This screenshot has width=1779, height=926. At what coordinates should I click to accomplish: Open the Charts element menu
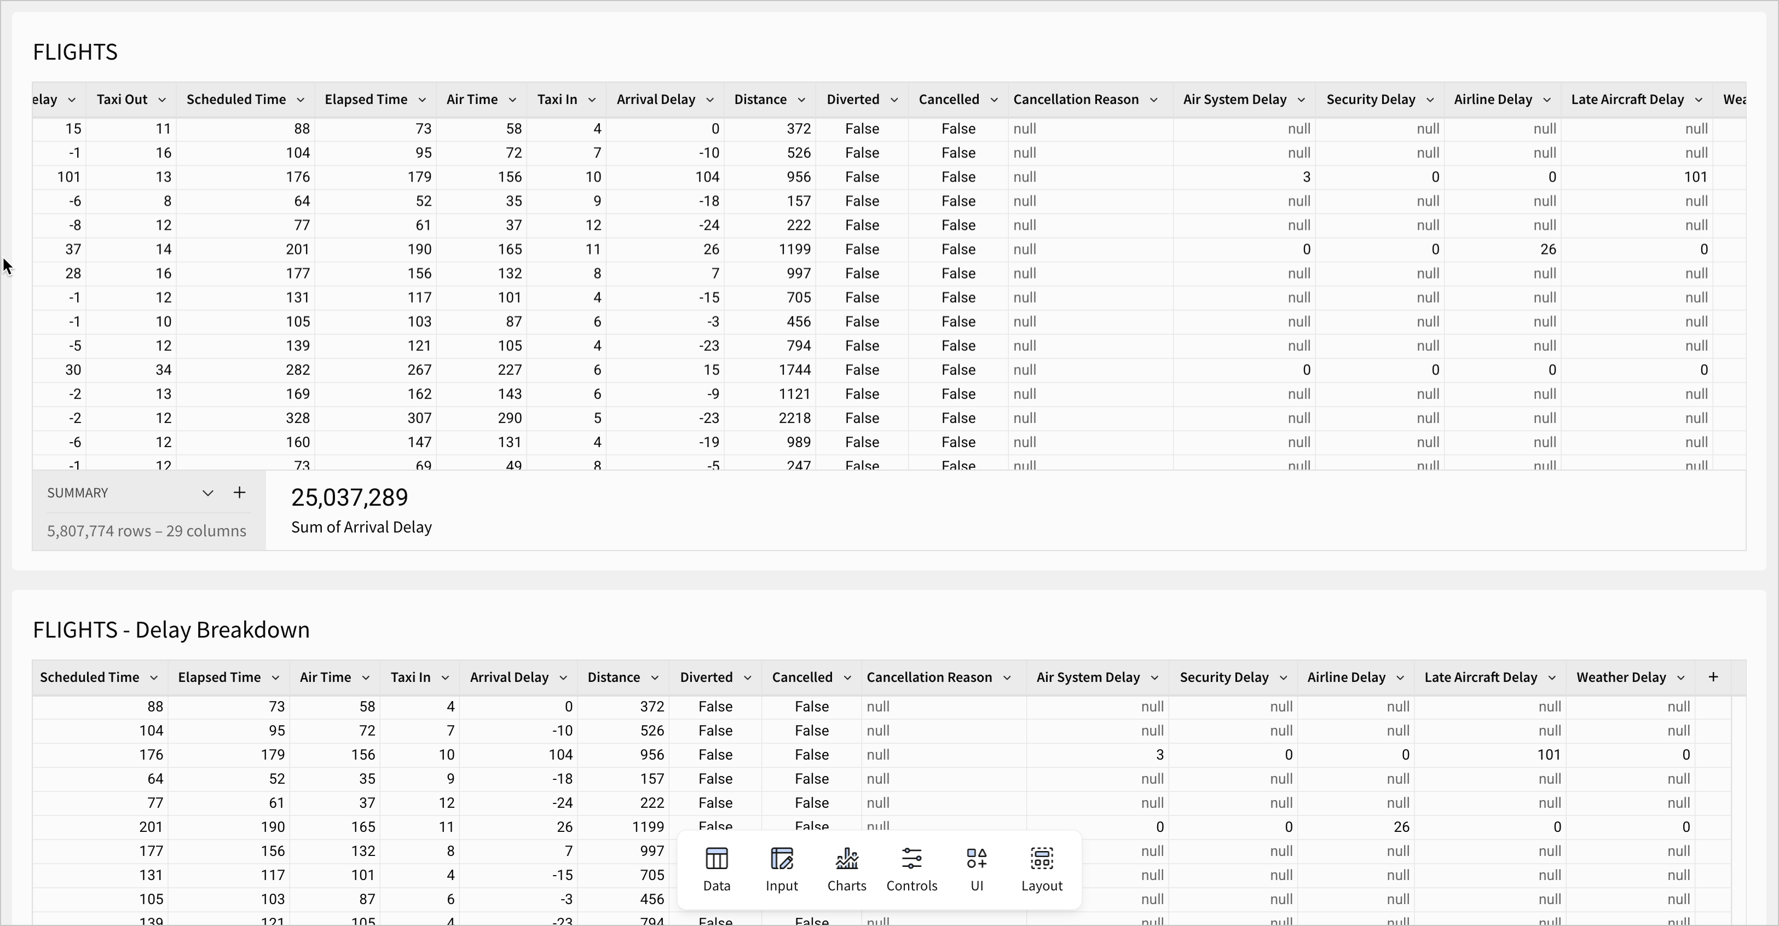tap(846, 869)
